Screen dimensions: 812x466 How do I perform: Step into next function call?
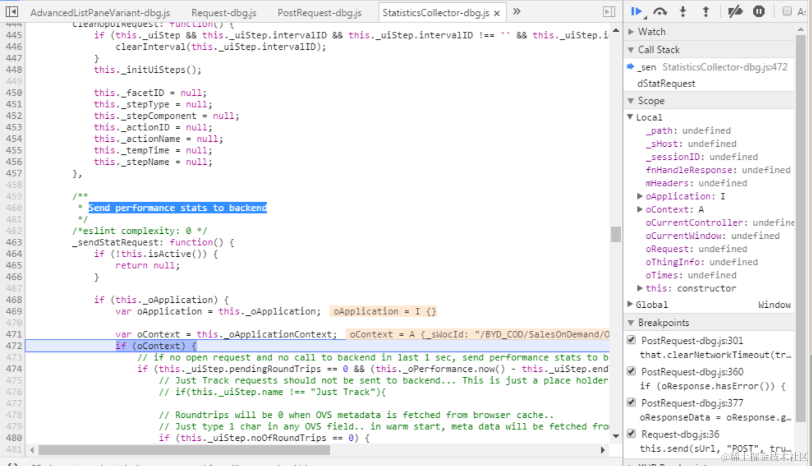[x=683, y=11]
